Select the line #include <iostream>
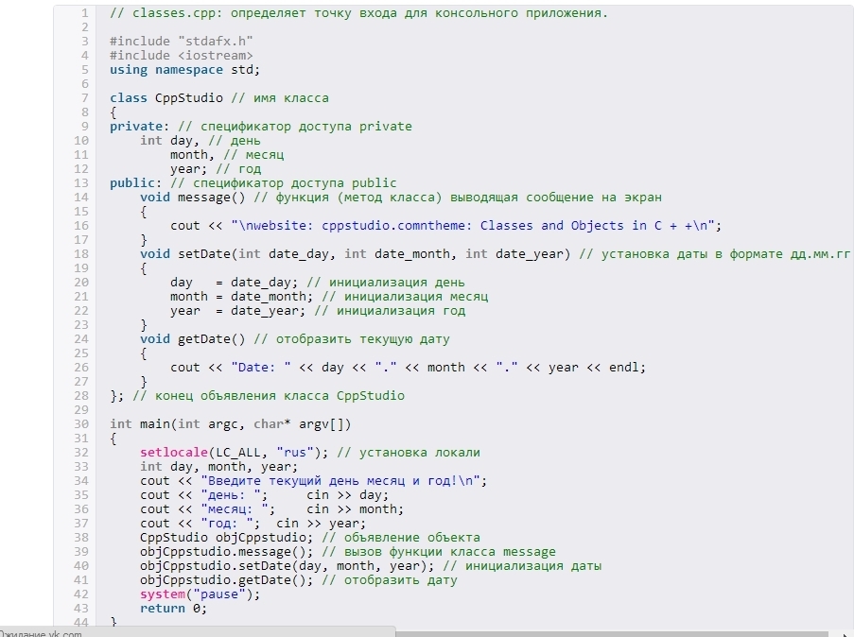This screenshot has width=854, height=637. click(182, 56)
